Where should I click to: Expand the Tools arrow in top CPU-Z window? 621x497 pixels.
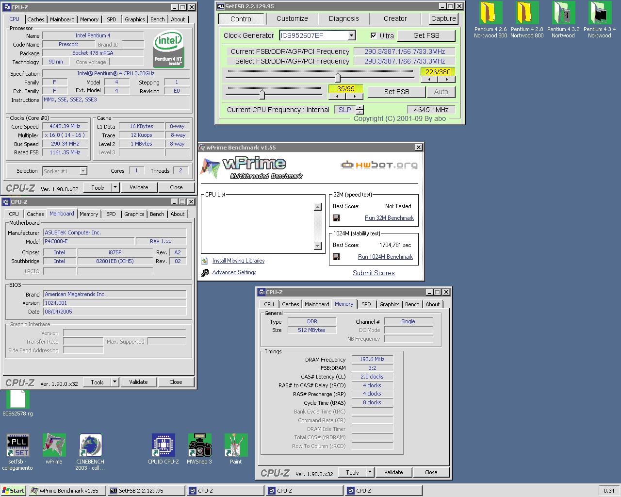[115, 187]
